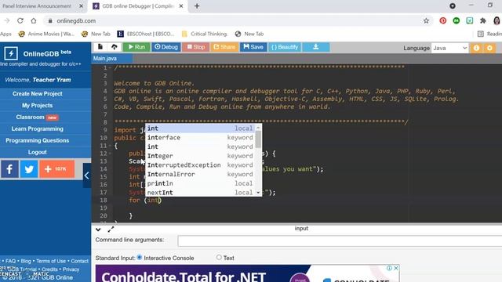Viewport: 502px width, 282px height.
Task: Switch to Main.java tab
Action: (112, 59)
